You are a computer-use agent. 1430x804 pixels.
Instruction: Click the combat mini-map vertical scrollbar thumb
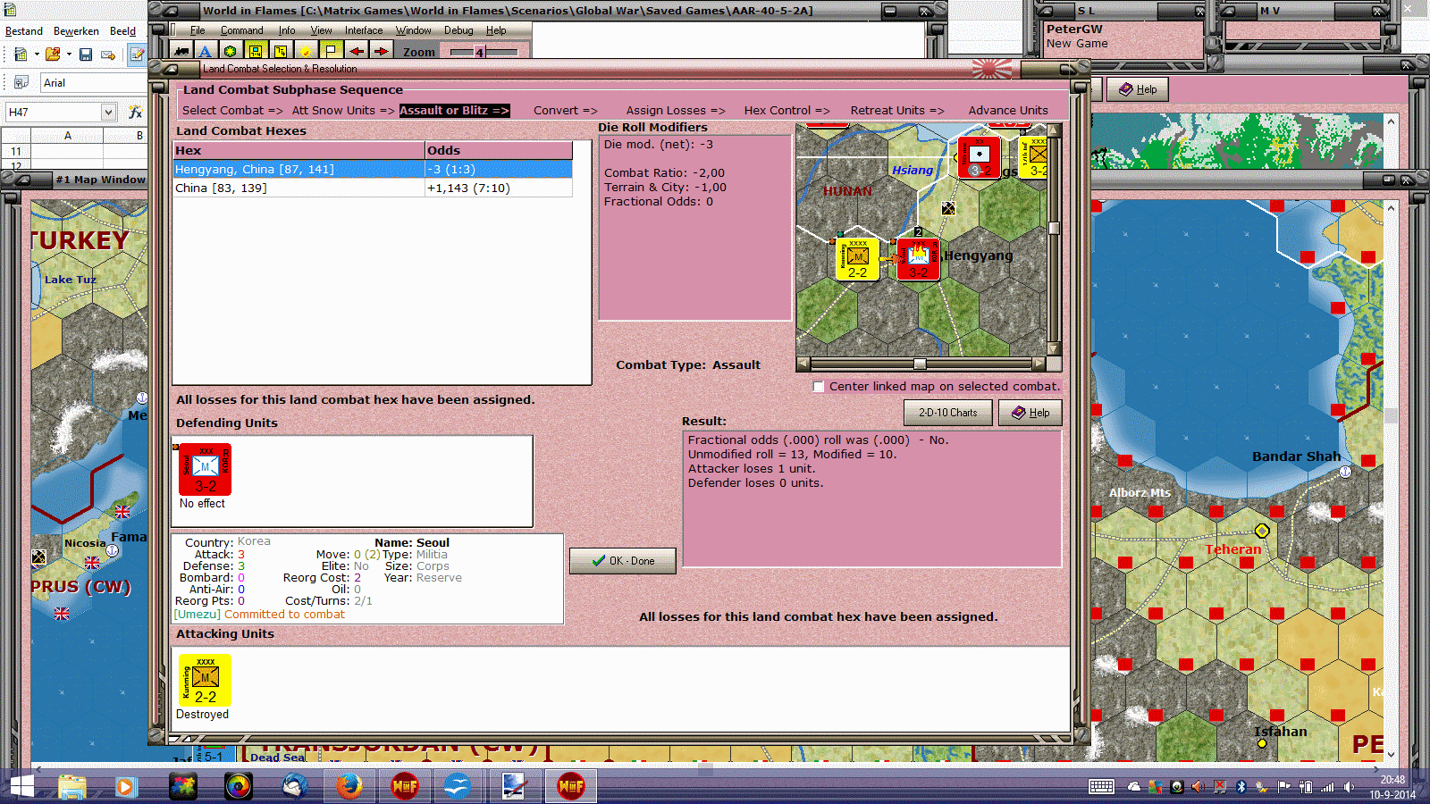pyautogui.click(x=1054, y=228)
